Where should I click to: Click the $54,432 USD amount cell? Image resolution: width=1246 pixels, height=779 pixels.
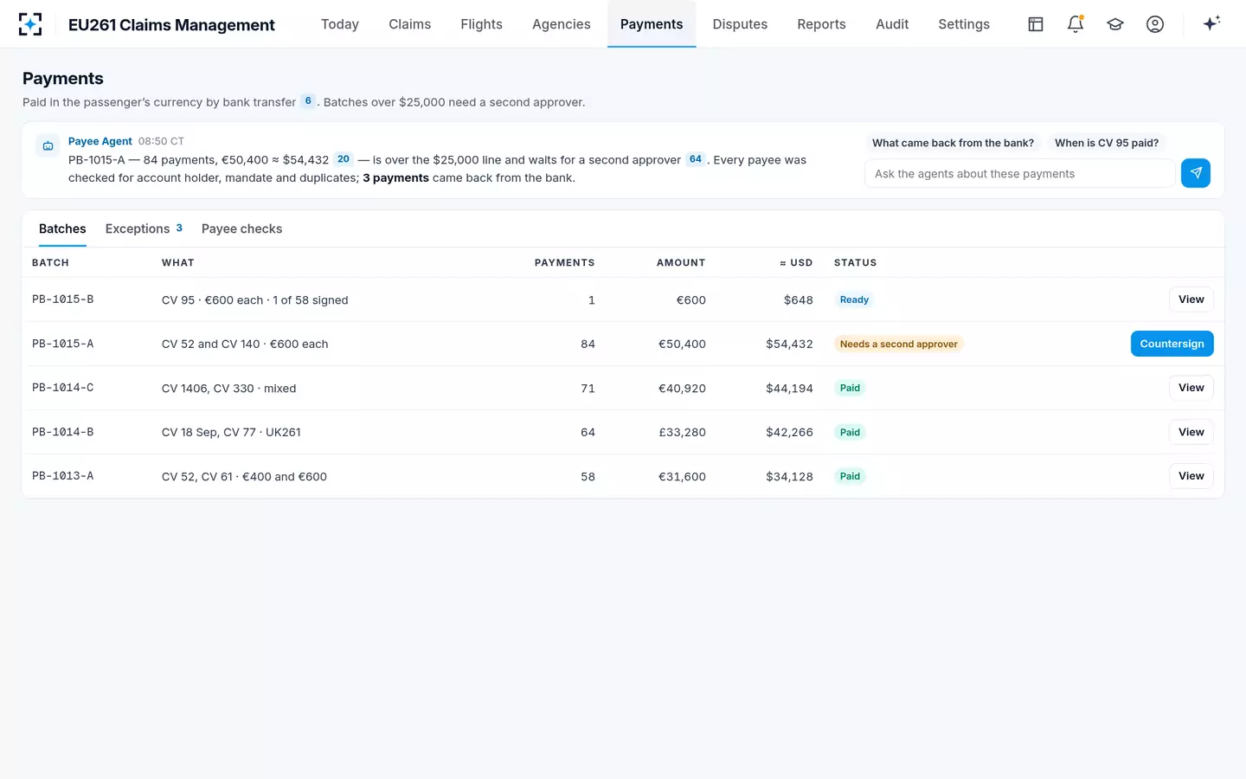[789, 344]
